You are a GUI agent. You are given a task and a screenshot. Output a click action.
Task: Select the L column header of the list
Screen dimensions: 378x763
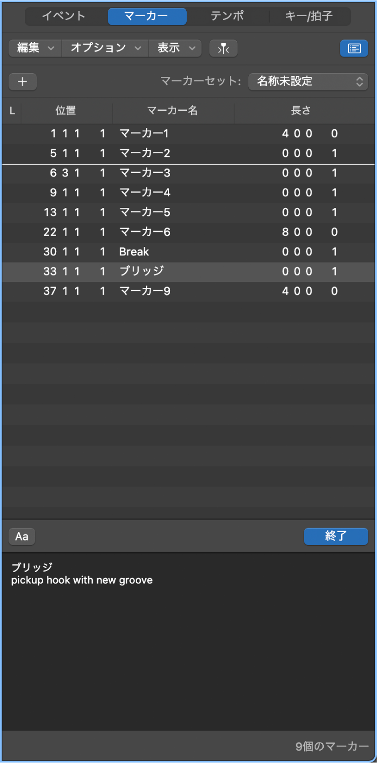(11, 111)
